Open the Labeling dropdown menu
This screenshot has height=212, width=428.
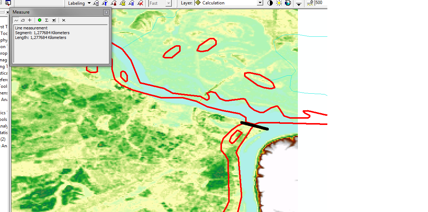(x=79, y=3)
